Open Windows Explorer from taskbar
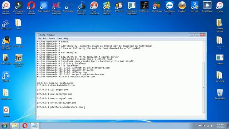The image size is (229, 129). (x=14, y=126)
